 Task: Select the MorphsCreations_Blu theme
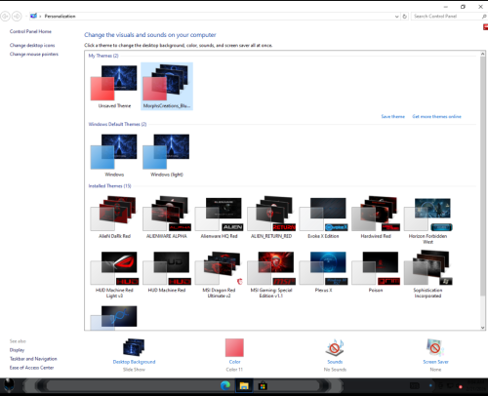(x=167, y=86)
